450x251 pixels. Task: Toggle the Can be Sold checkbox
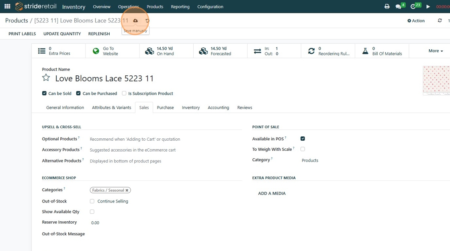[44, 93]
